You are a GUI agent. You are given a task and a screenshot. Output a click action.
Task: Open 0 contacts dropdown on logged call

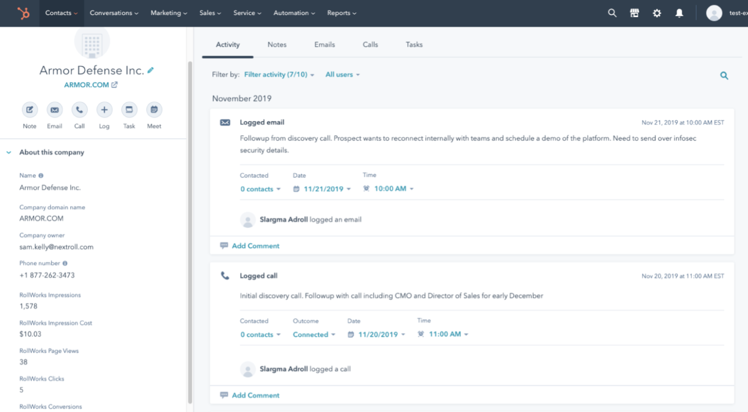pos(260,335)
